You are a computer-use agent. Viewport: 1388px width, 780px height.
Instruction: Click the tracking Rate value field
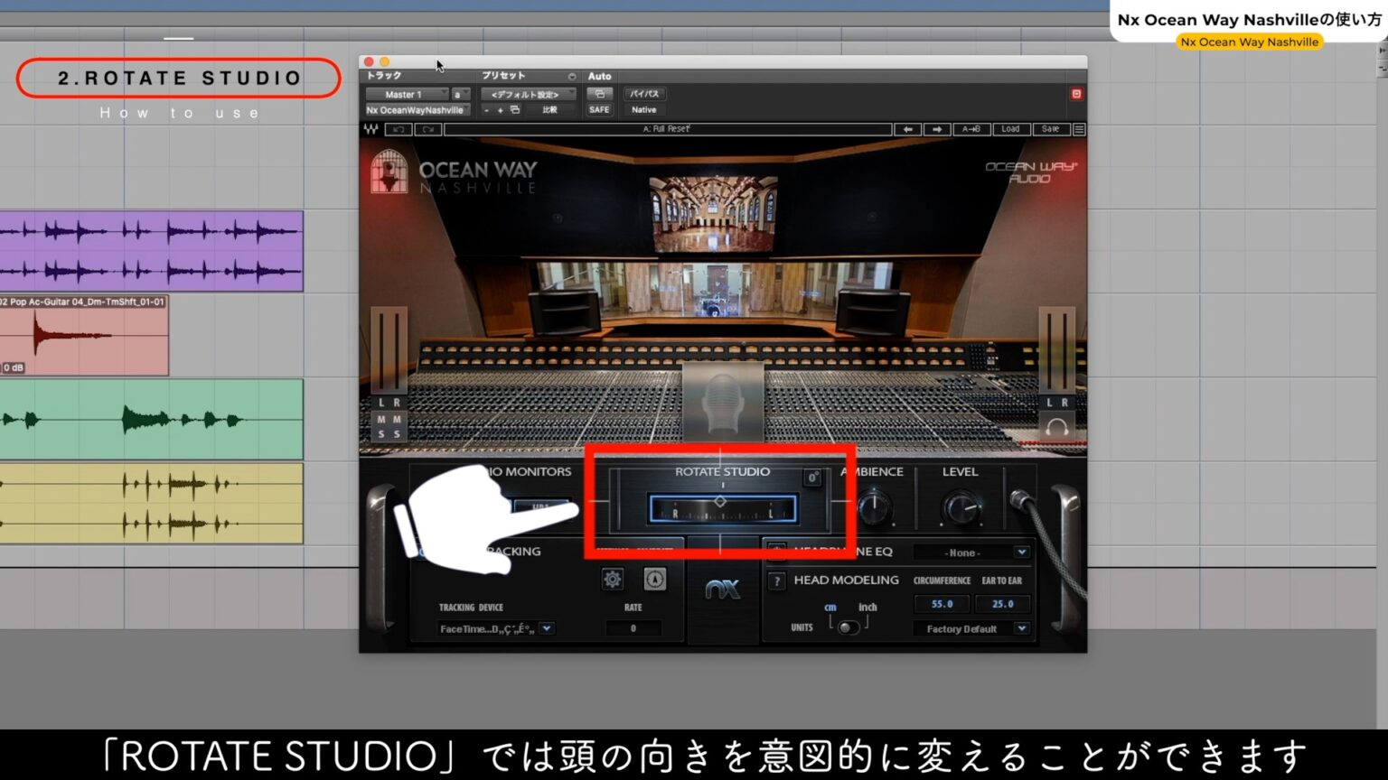coord(633,628)
